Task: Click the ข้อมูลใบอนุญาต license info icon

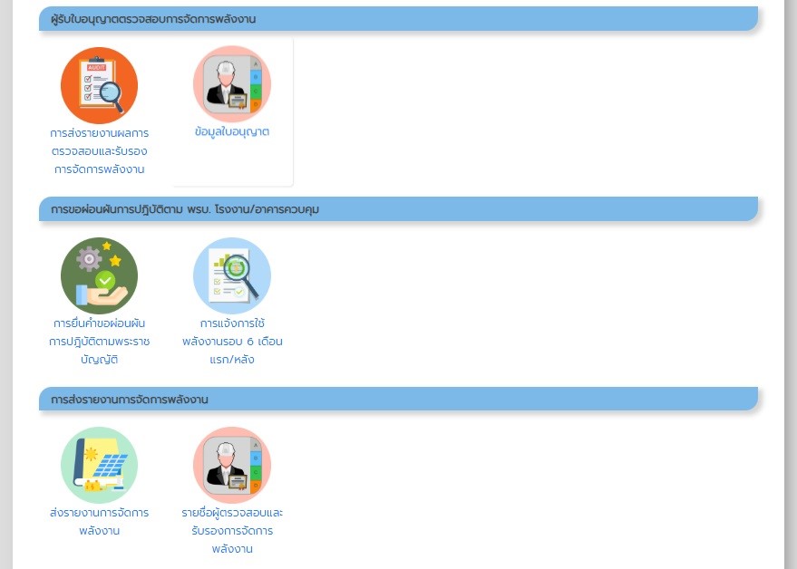Action: [x=232, y=84]
